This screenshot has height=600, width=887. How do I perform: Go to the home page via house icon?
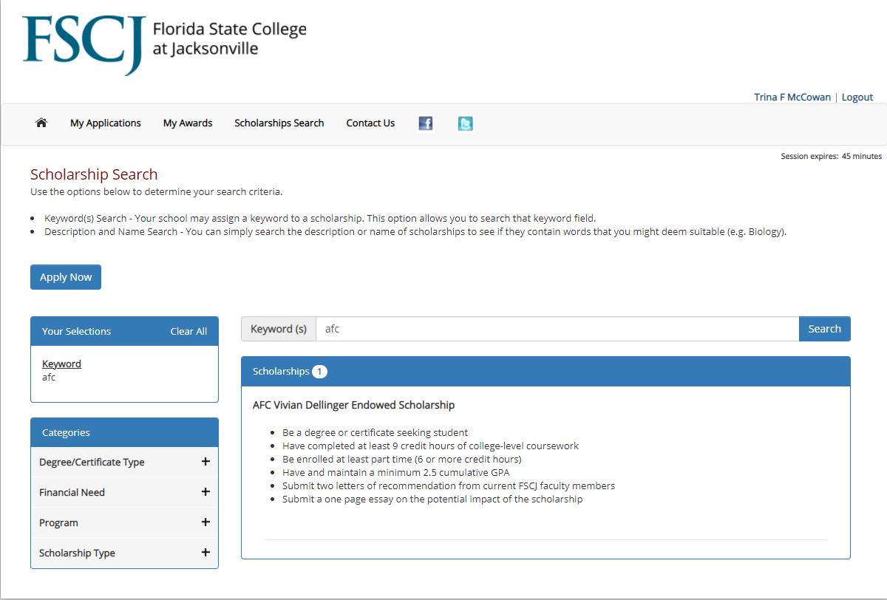pos(41,123)
